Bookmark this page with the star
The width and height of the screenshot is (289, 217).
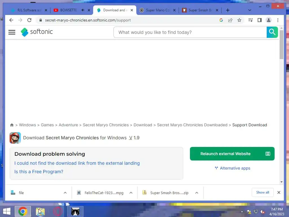click(x=239, y=20)
